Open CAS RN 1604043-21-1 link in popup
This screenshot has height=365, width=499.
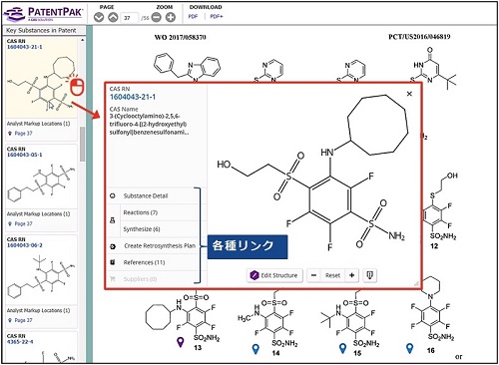[133, 97]
